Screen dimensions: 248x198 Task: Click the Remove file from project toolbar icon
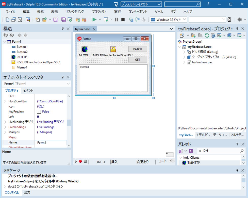tap(84, 20)
